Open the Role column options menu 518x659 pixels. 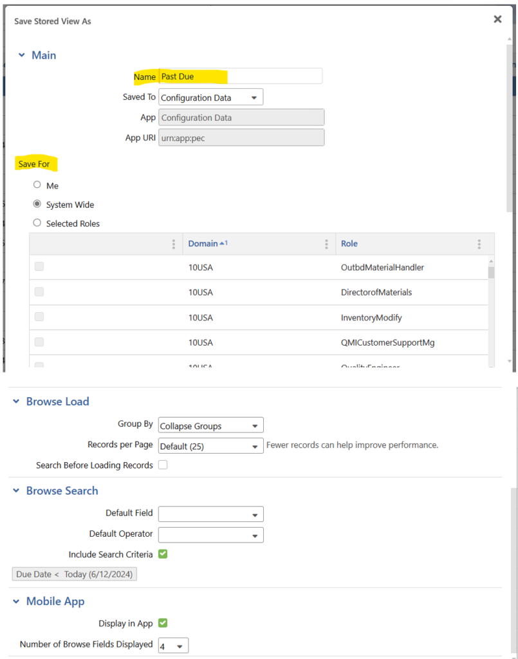[479, 244]
